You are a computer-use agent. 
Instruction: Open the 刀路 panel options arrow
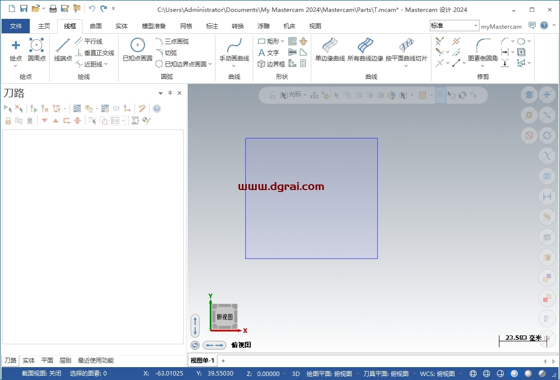[x=160, y=93]
